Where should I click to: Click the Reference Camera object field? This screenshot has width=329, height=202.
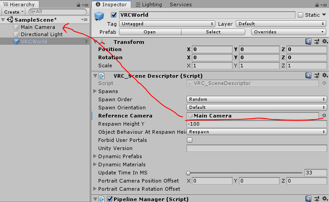253,115
